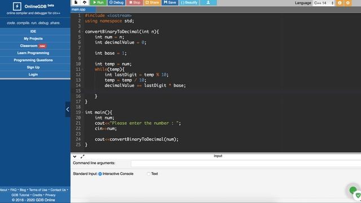Click the OnlineGDB lightning bolt logo
Image resolution: width=361 pixels, height=203 pixels.
17,6
